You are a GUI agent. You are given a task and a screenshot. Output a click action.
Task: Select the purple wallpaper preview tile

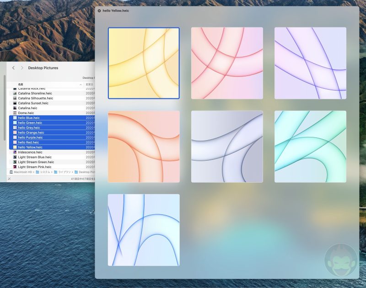point(310,63)
